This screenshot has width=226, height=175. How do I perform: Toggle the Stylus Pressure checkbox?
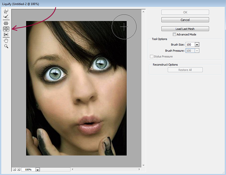click(x=152, y=56)
